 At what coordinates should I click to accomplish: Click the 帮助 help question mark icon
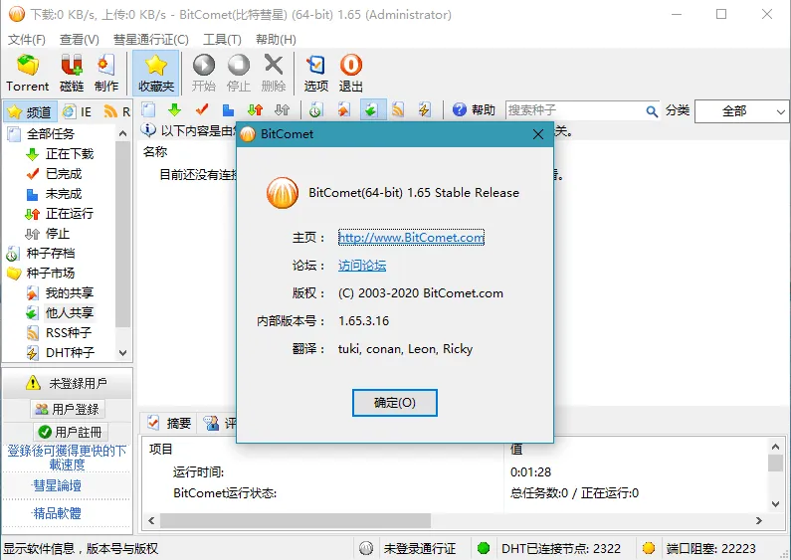[x=461, y=110]
